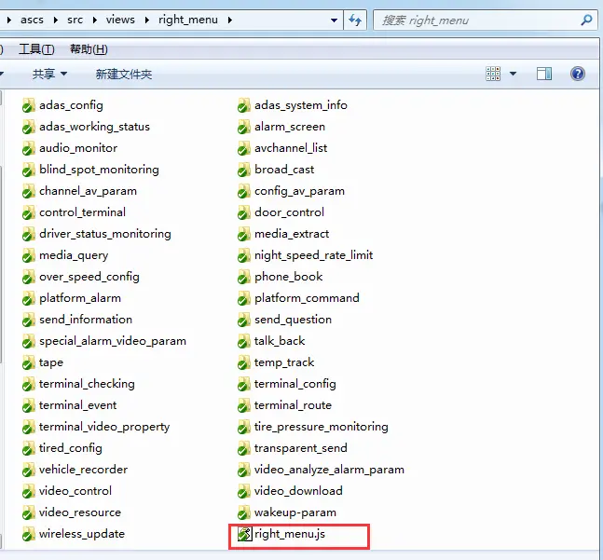Expand the arrow before views breadcrumb
Viewport: 603px width, 560px height.
click(x=95, y=20)
